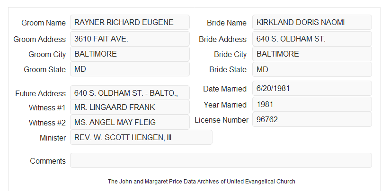Focus the empty Comments field
This screenshot has height=191, width=381.
(221, 160)
